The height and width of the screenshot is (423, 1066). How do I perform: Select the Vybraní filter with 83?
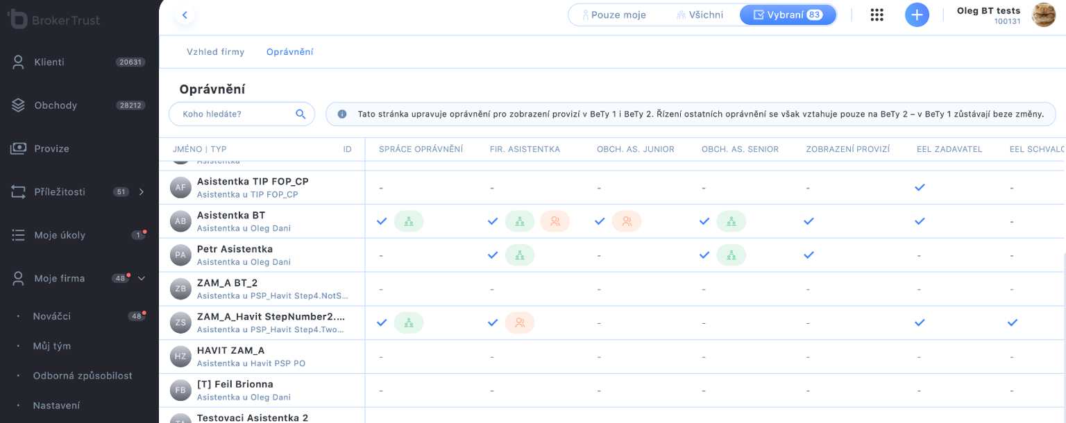788,15
